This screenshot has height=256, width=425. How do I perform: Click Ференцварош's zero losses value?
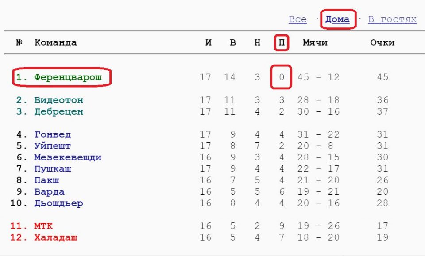click(x=282, y=77)
